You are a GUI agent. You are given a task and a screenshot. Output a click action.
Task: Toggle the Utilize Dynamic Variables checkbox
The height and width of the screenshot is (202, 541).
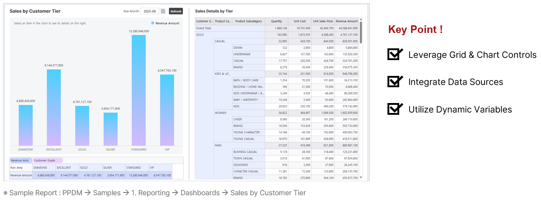pos(395,109)
